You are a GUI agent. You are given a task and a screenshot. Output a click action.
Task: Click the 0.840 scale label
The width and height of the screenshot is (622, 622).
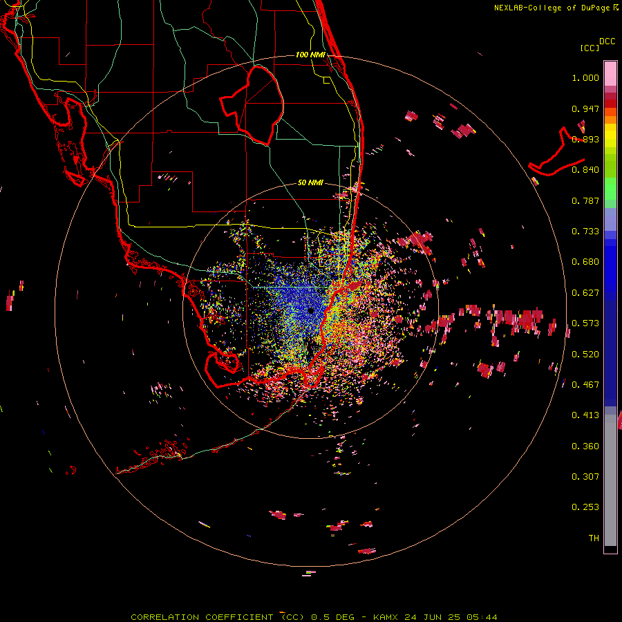585,170
